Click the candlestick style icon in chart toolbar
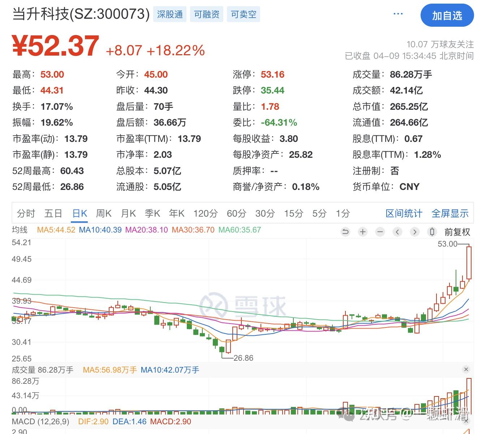 (432, 232)
